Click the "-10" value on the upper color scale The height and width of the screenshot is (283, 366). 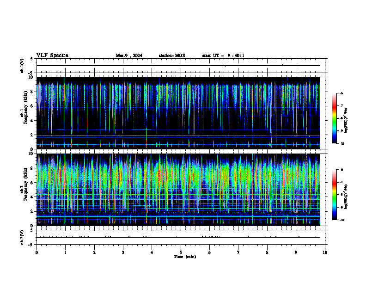[x=342, y=144]
